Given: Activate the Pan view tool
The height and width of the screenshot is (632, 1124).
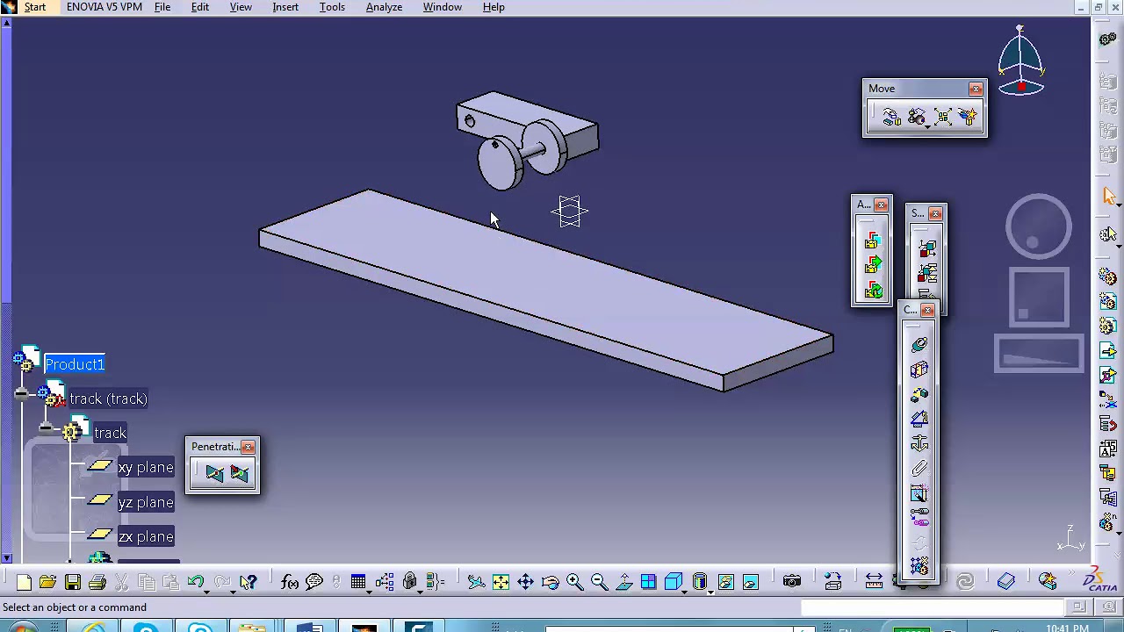Looking at the screenshot, I should tap(525, 582).
